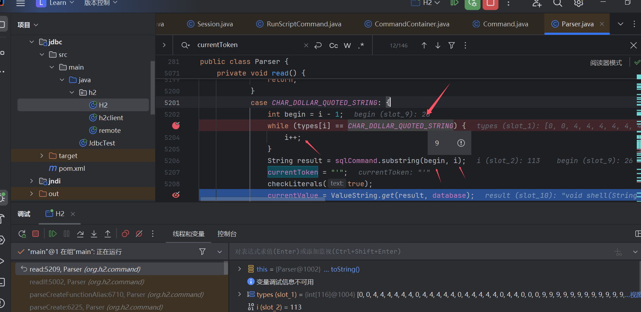The image size is (641, 312).
Task: Switch to the Session.java tab
Action: point(210,24)
